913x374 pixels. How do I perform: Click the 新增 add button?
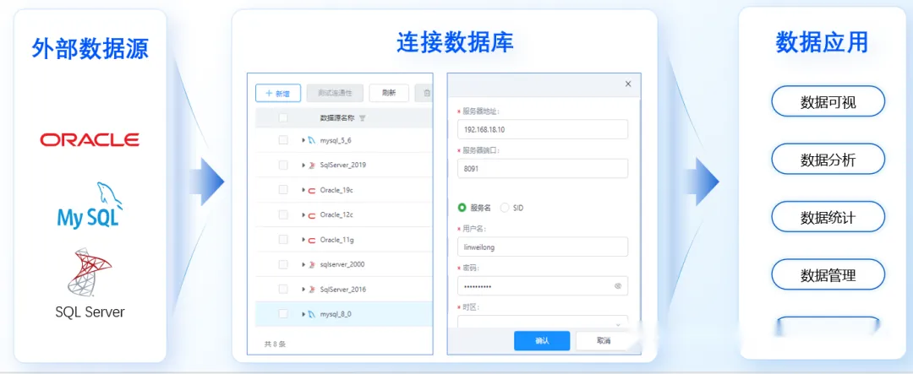(278, 93)
